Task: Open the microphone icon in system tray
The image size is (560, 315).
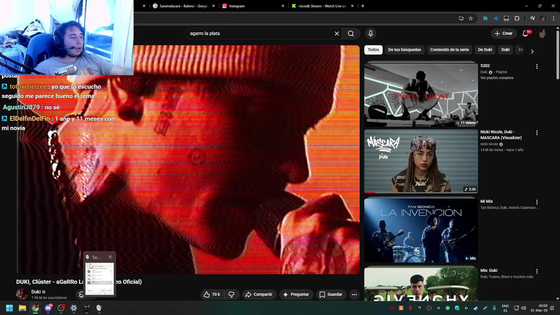Action: tap(494, 308)
